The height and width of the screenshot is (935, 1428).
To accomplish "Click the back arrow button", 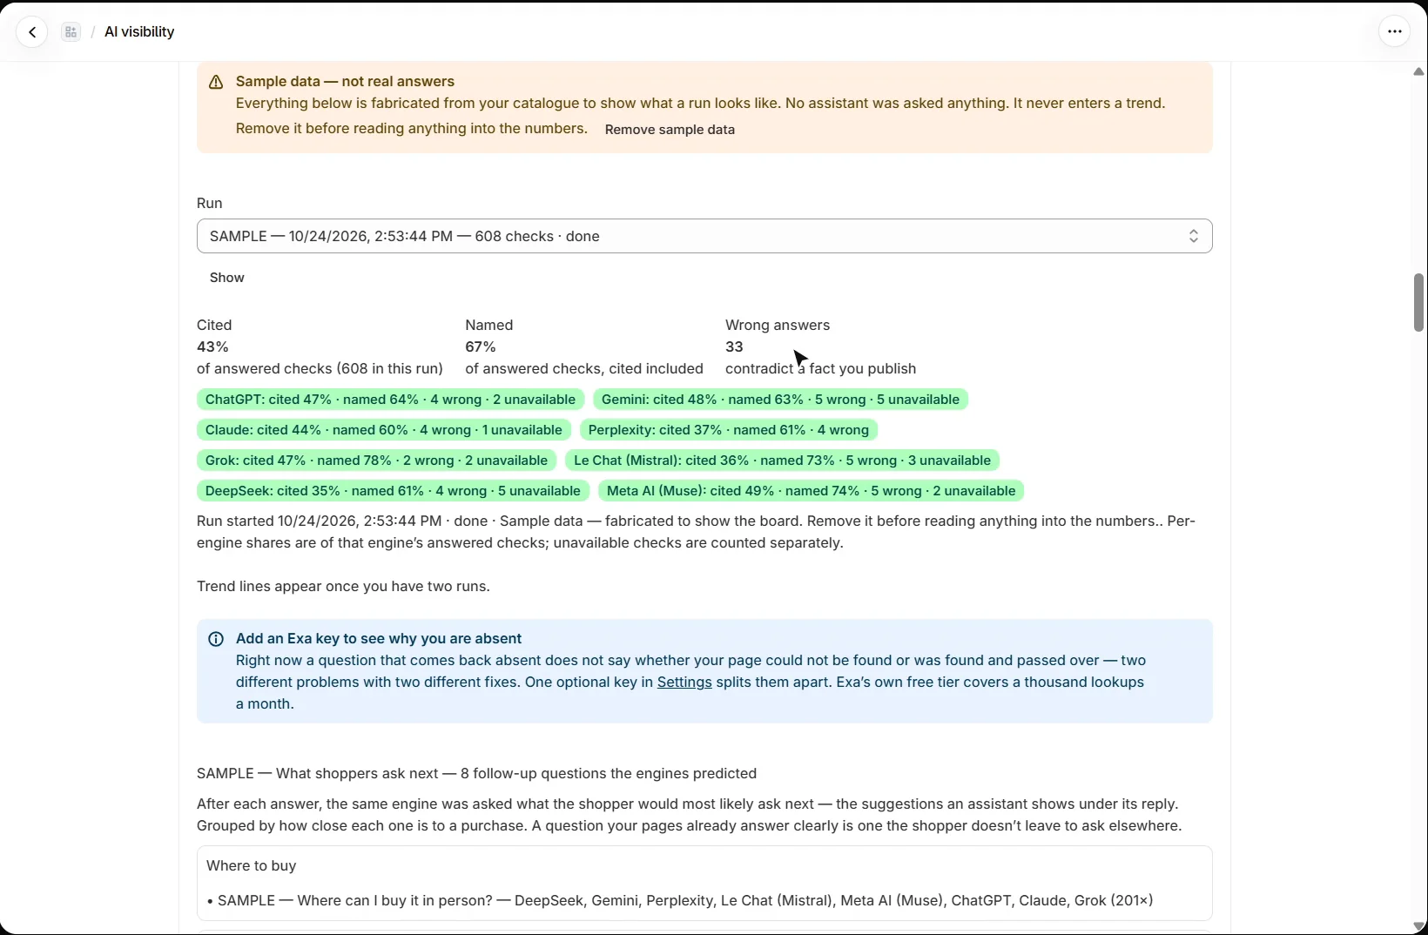I will 32,32.
